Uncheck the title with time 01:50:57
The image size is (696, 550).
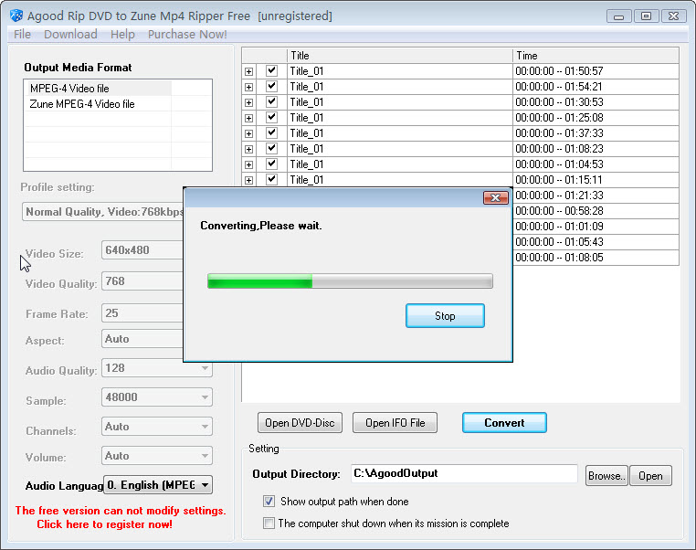pos(271,70)
